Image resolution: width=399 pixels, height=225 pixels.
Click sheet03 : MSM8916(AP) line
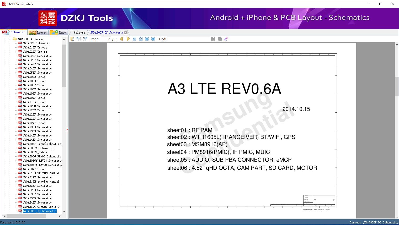click(197, 144)
